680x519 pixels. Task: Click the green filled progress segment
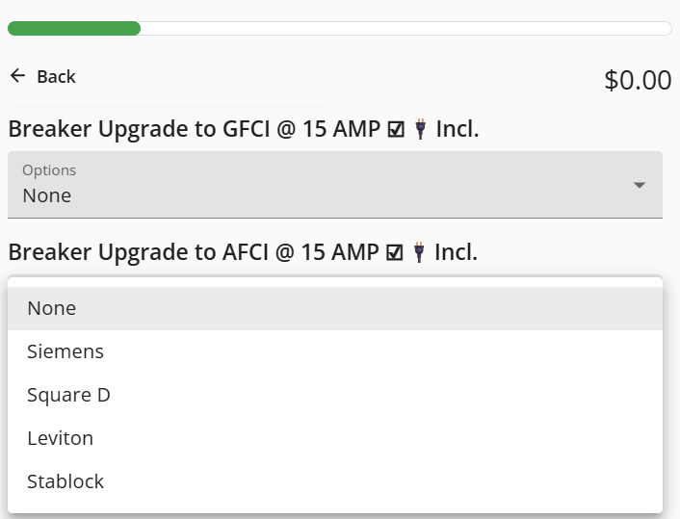click(x=74, y=29)
